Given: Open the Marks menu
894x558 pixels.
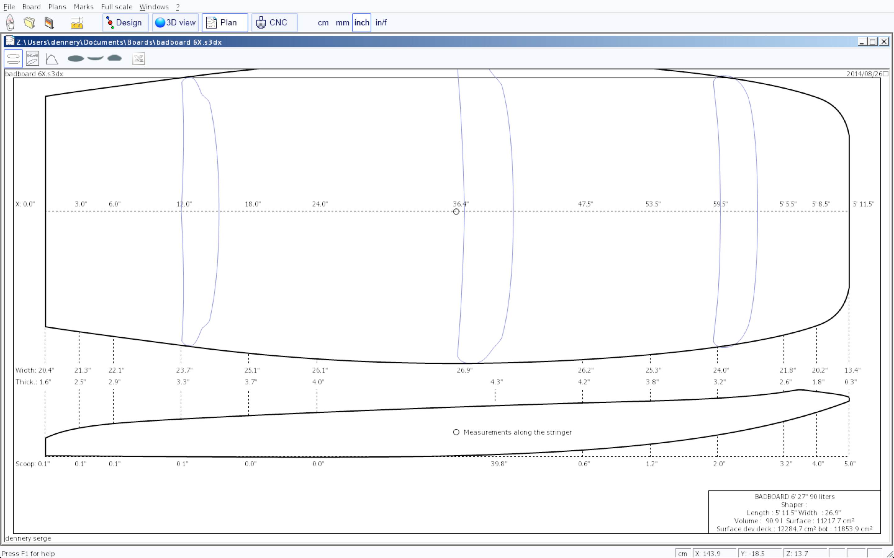Looking at the screenshot, I should (84, 7).
